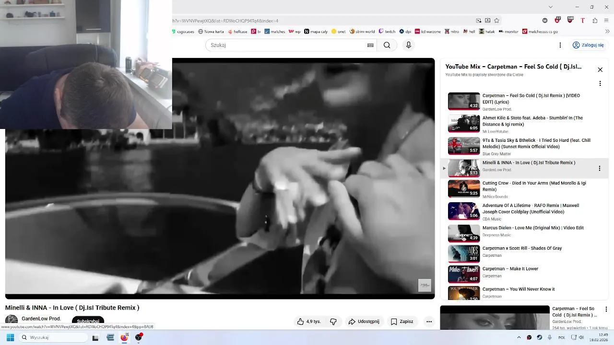Click the Windows taskbar Wyszukaj search box
This screenshot has width=614, height=345.
pyautogui.click(x=54, y=337)
